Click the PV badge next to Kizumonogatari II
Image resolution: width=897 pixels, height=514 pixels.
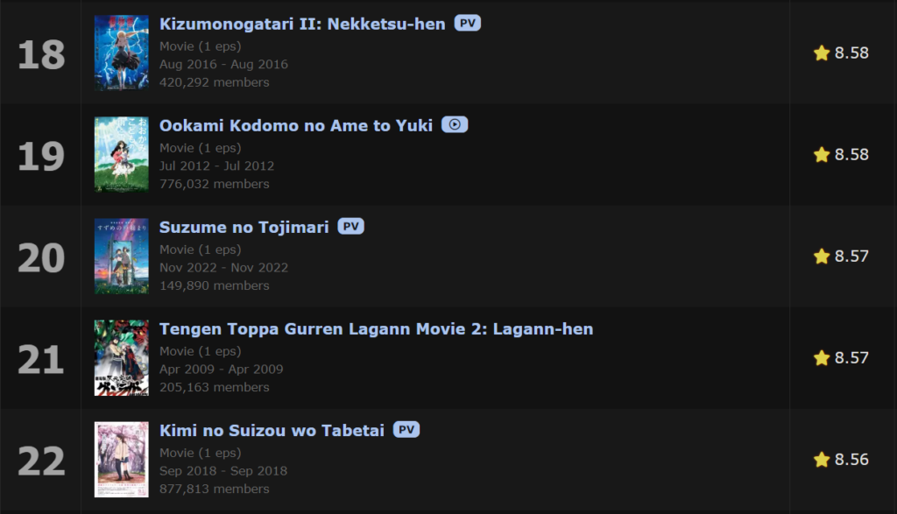tap(468, 24)
